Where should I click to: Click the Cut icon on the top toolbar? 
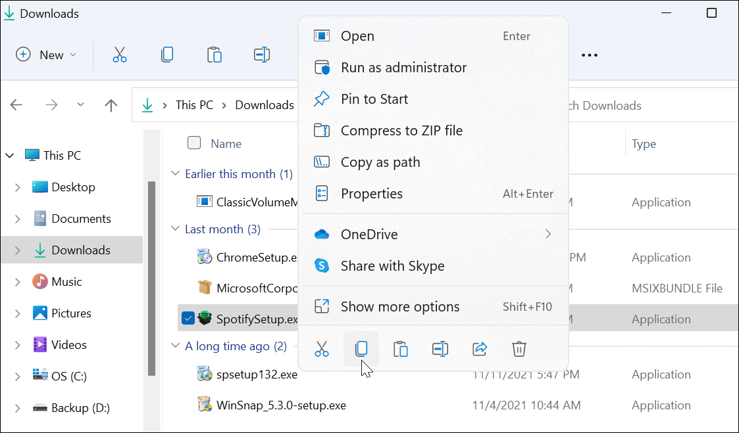(120, 55)
